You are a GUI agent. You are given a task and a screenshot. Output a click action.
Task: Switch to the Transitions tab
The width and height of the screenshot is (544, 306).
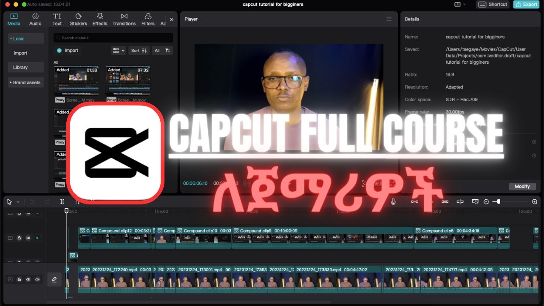point(124,20)
